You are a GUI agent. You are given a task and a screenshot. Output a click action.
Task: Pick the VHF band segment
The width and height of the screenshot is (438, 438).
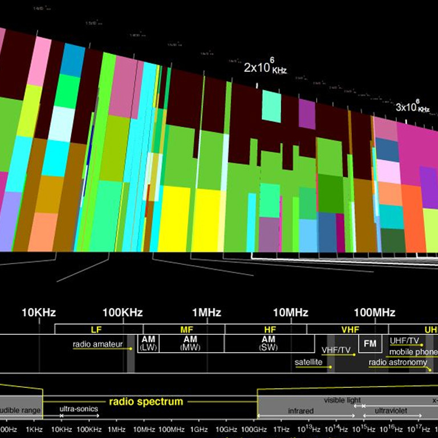coord(350,329)
